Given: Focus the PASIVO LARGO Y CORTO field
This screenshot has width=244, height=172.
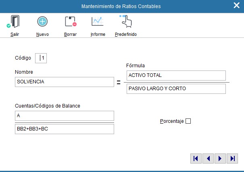Looking at the screenshot, I should [x=176, y=89].
